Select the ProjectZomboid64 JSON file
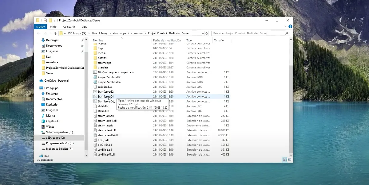 (x=109, y=82)
